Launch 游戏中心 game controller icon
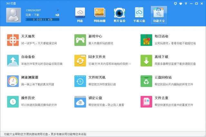This screenshot has height=137, width=206. coord(80,40)
